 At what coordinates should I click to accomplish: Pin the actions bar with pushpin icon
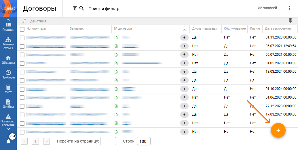coord(290,21)
